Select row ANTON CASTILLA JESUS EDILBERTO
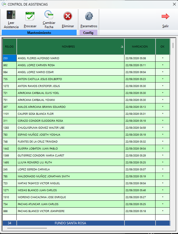The image size is (178, 234). click(86, 79)
